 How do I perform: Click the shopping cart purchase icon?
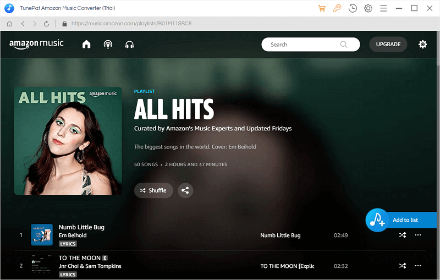tap(322, 8)
